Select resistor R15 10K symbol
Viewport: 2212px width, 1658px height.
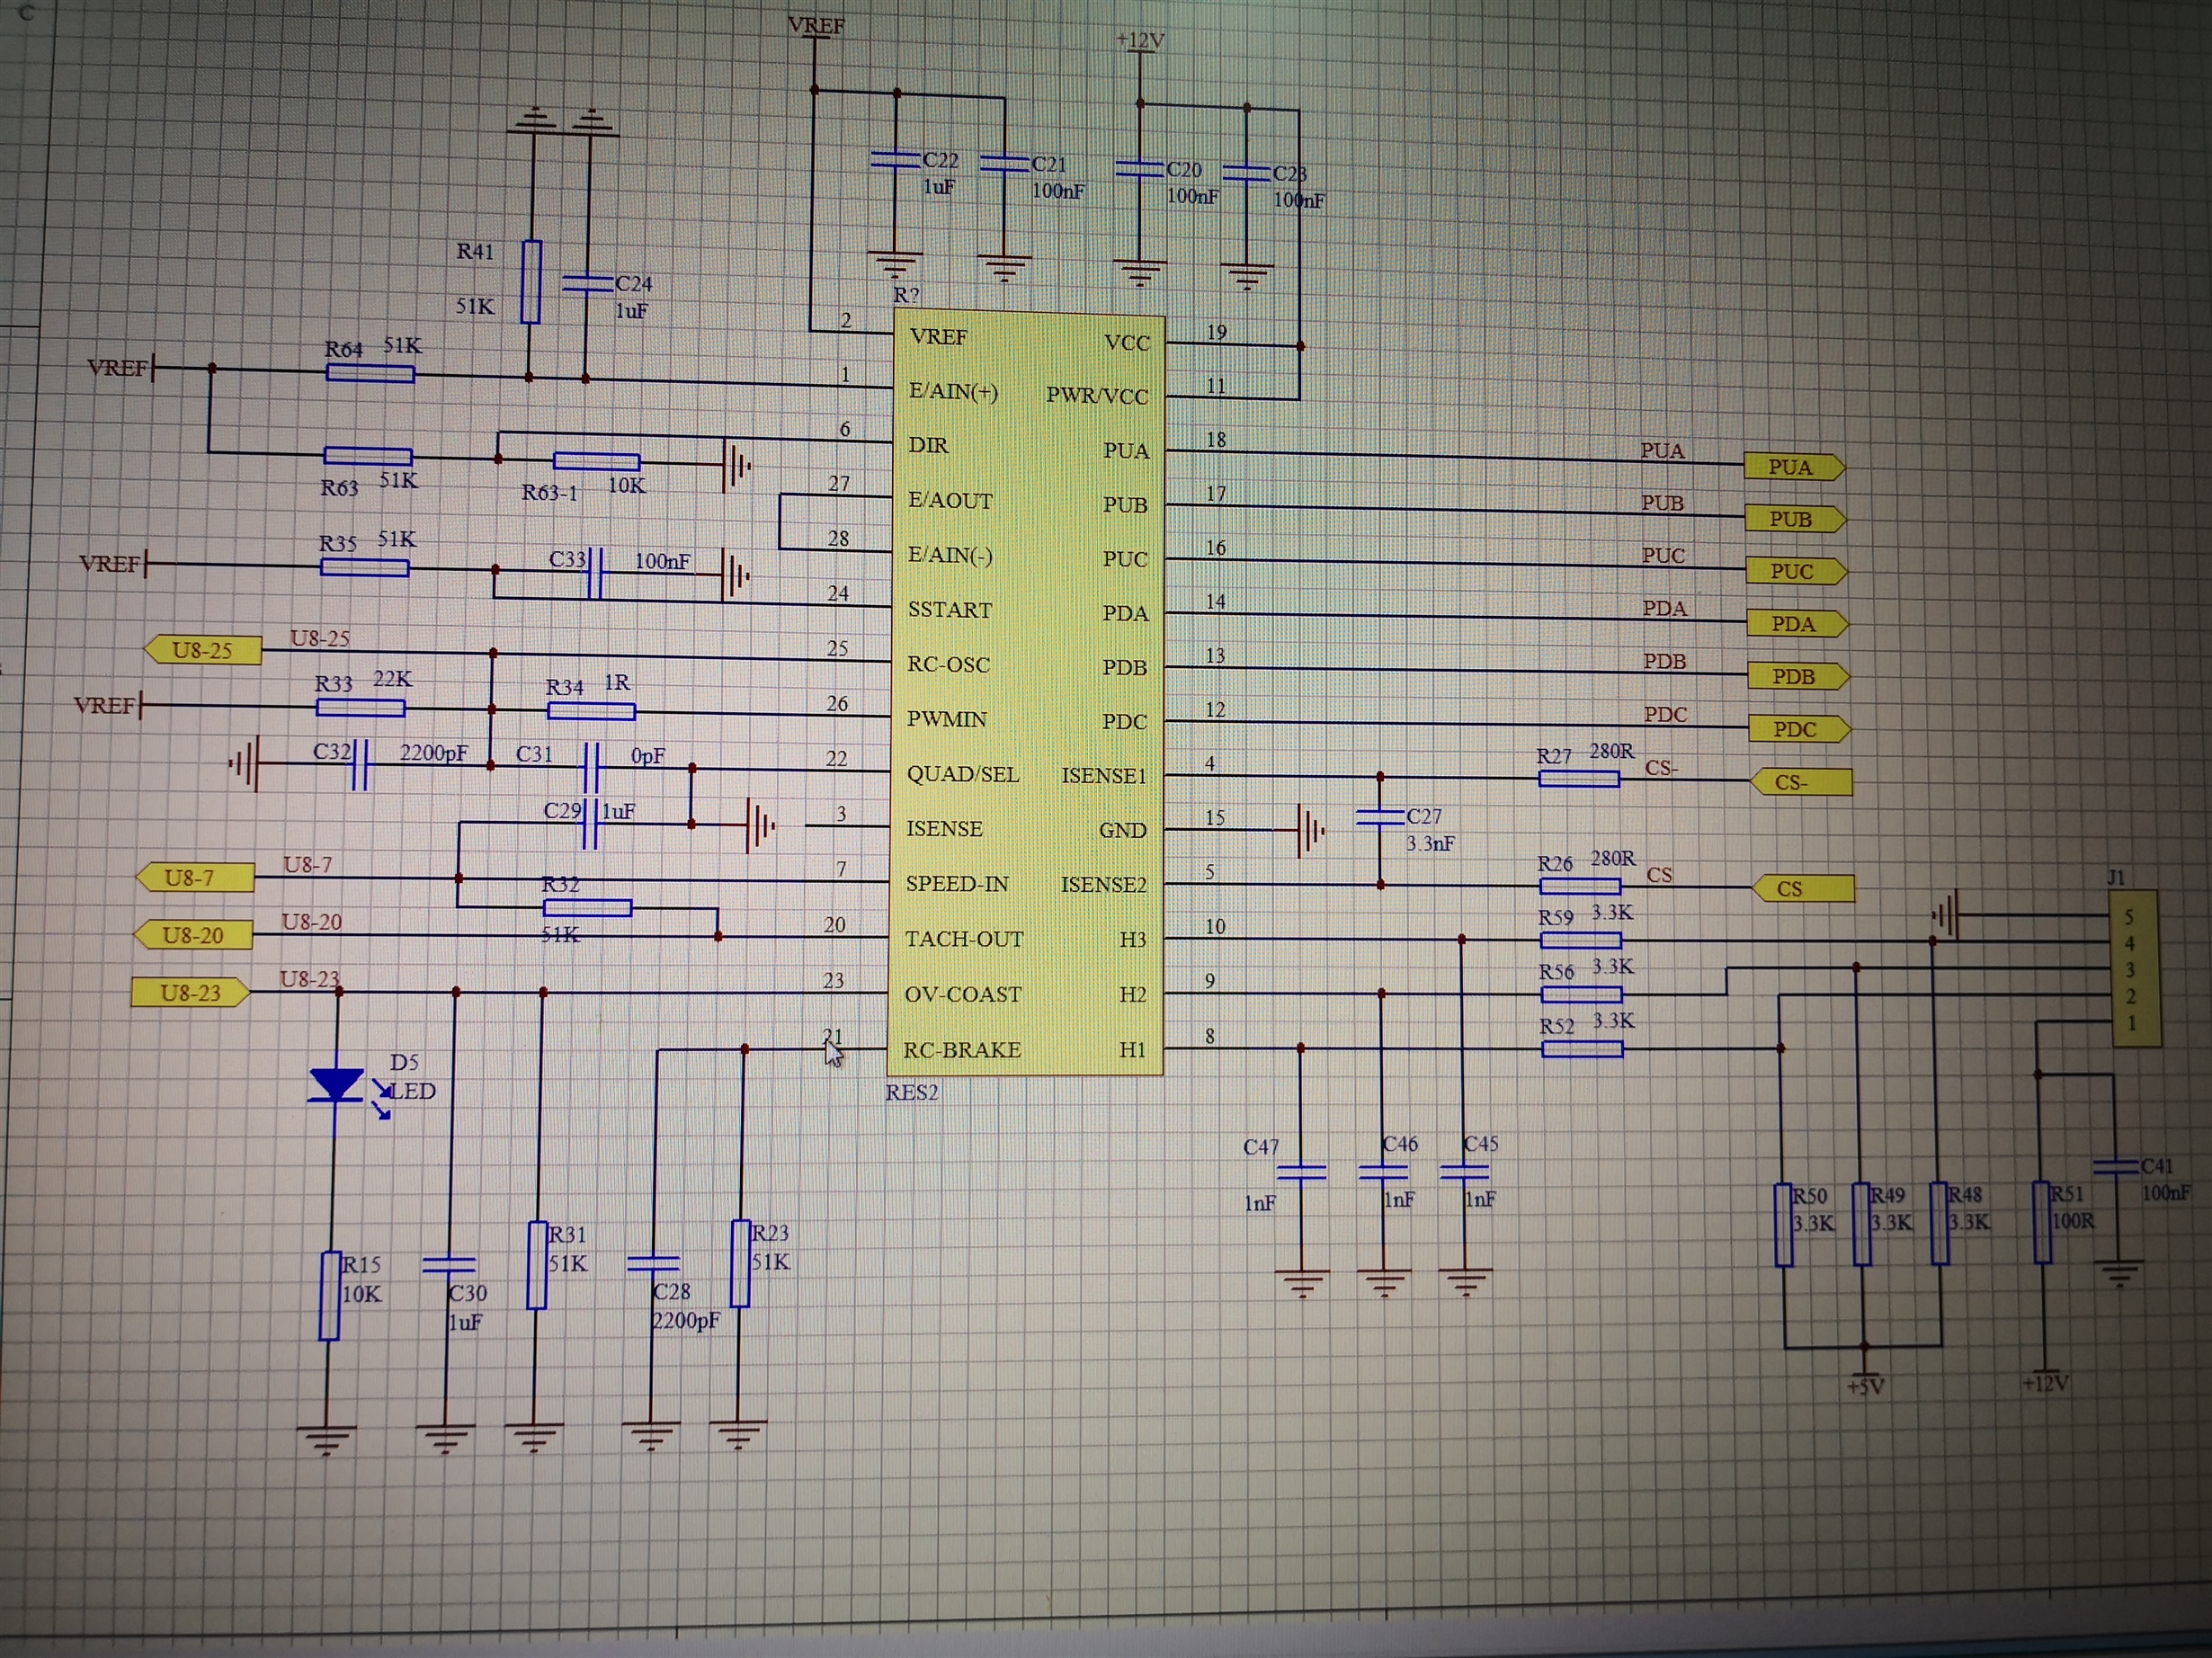click(x=329, y=1295)
